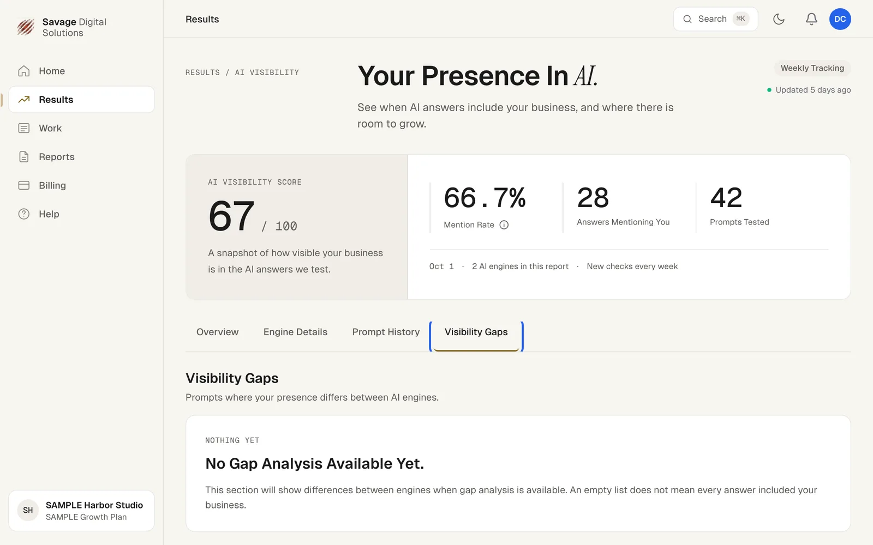The height and width of the screenshot is (545, 873).
Task: Open the Billing sidebar label
Action: click(x=52, y=186)
